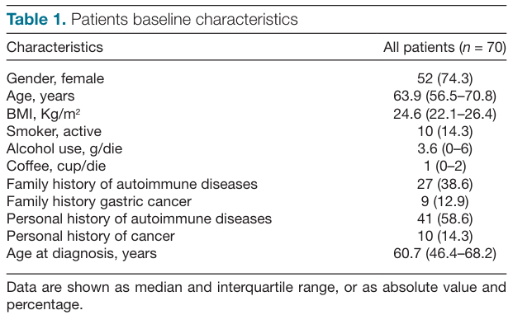This screenshot has height=315, width=513.
Task: Select the Patients baseline characteristics title
Action: pyautogui.click(x=184, y=19)
